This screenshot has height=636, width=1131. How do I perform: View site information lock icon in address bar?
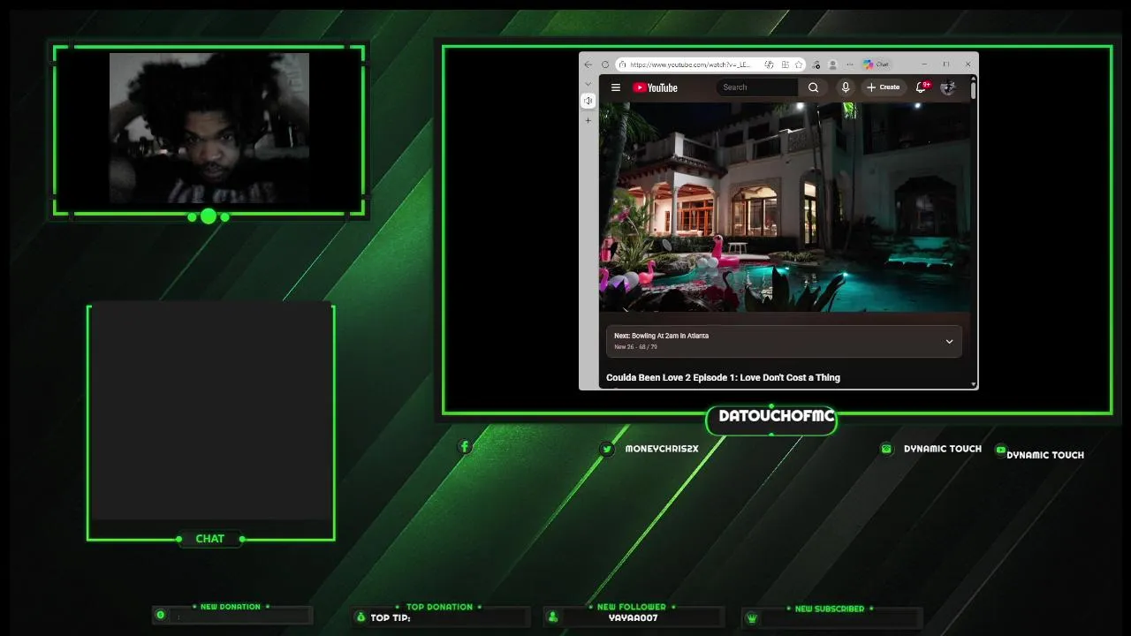tap(622, 64)
